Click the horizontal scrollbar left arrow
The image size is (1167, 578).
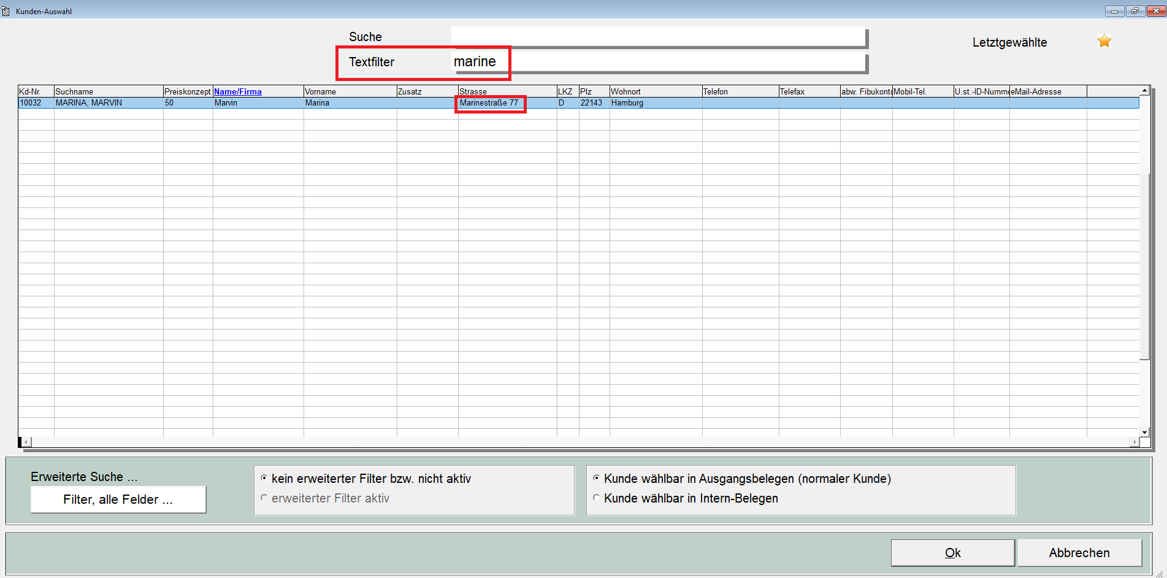coord(26,442)
